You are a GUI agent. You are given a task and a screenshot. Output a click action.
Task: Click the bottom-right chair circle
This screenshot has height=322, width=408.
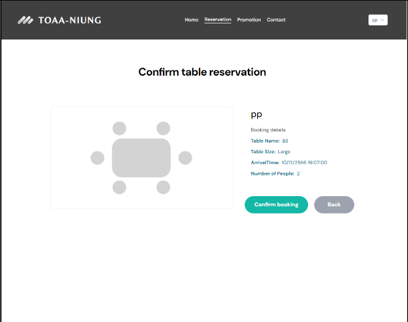[163, 187]
